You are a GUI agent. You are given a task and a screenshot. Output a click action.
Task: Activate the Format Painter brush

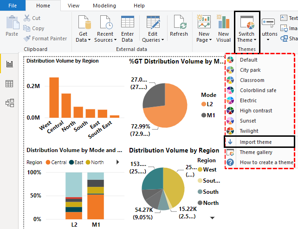[27, 38]
